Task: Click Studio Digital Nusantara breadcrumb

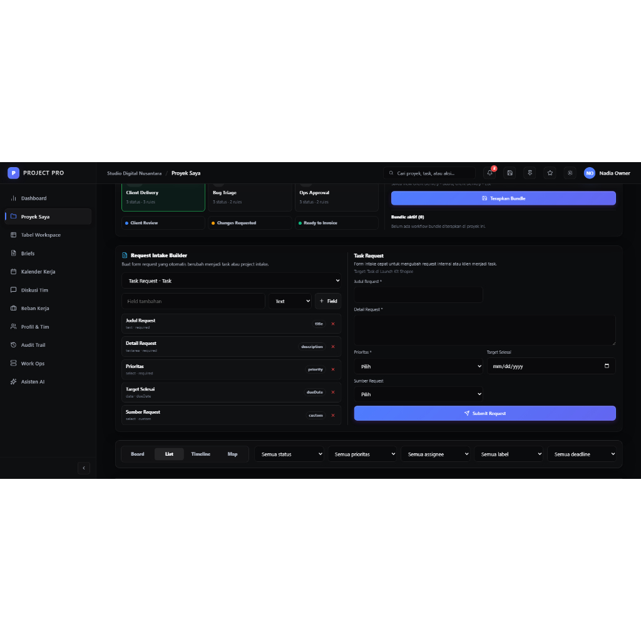Action: pyautogui.click(x=134, y=173)
